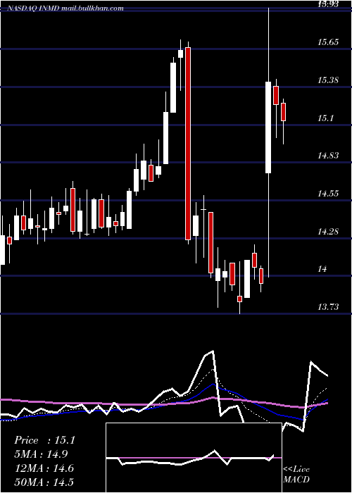Select the 12MA : 14.6 readout
The image size is (352, 493).
[x=44, y=468]
